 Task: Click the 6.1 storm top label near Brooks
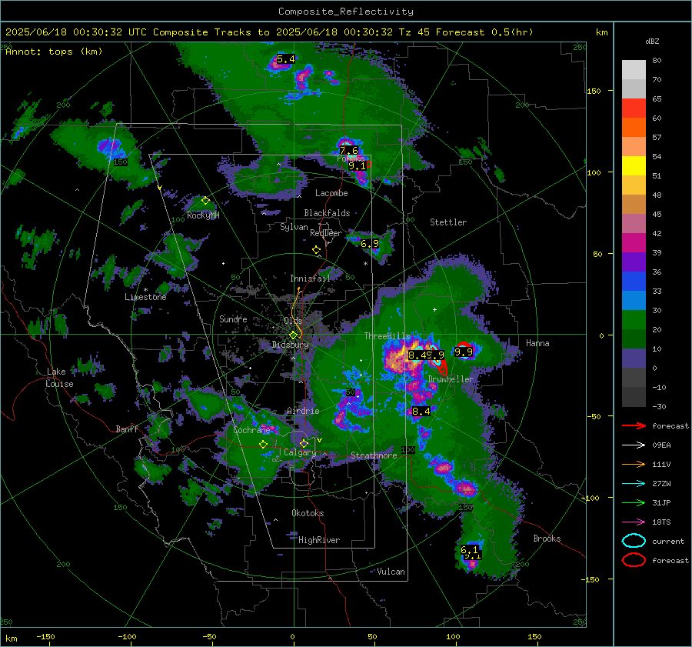(469, 550)
